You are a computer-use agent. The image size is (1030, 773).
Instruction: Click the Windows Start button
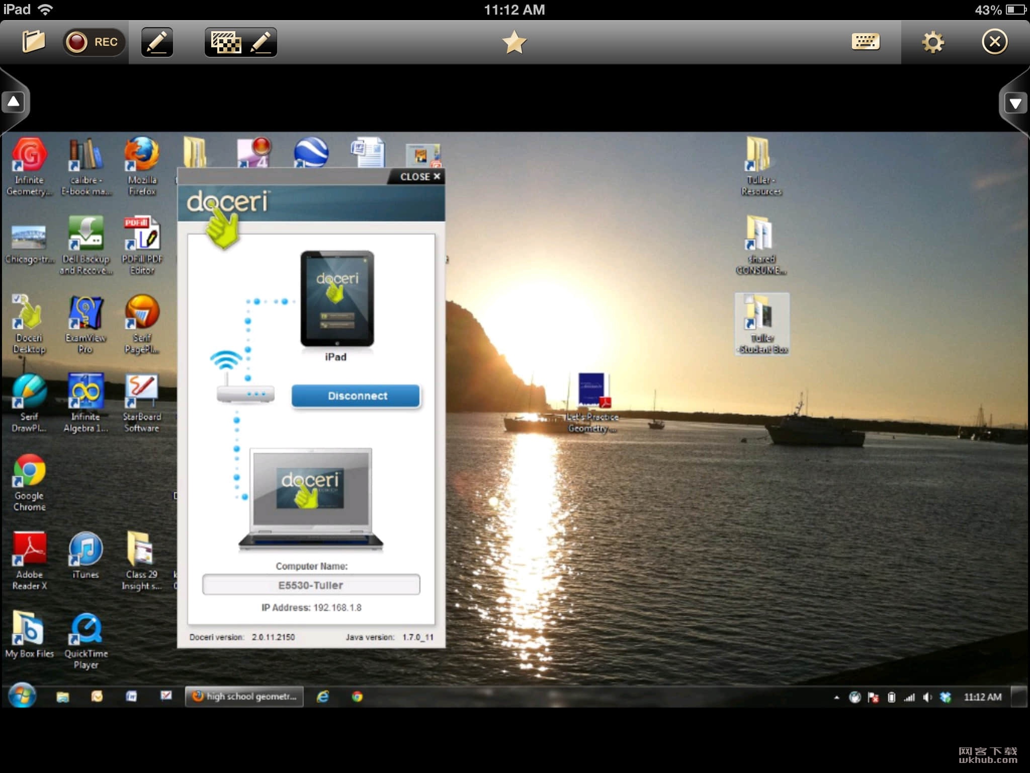22,696
